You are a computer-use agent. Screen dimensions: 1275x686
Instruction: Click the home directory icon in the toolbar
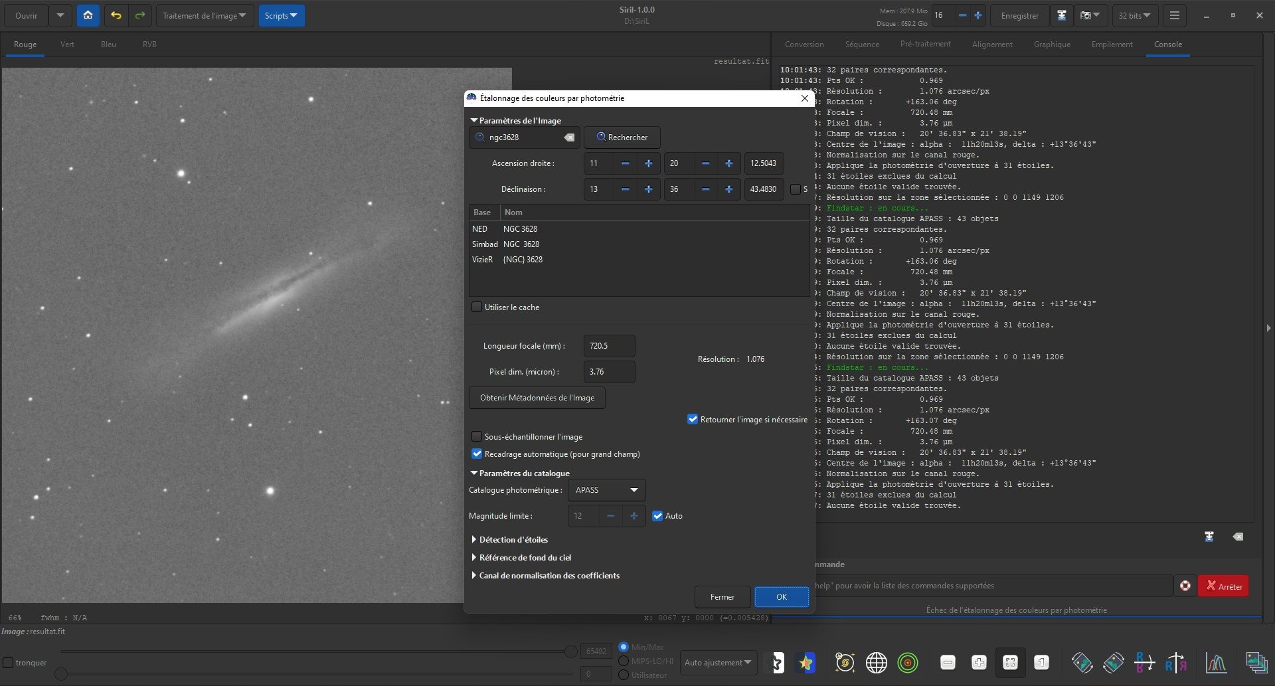[88, 15]
